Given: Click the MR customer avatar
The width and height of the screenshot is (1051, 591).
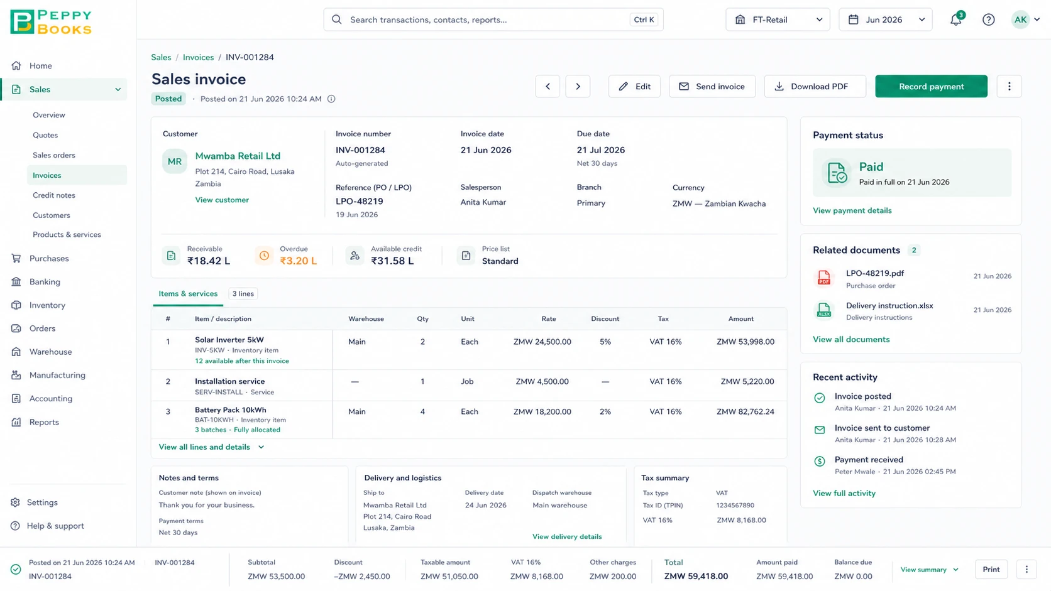Looking at the screenshot, I should (x=175, y=161).
